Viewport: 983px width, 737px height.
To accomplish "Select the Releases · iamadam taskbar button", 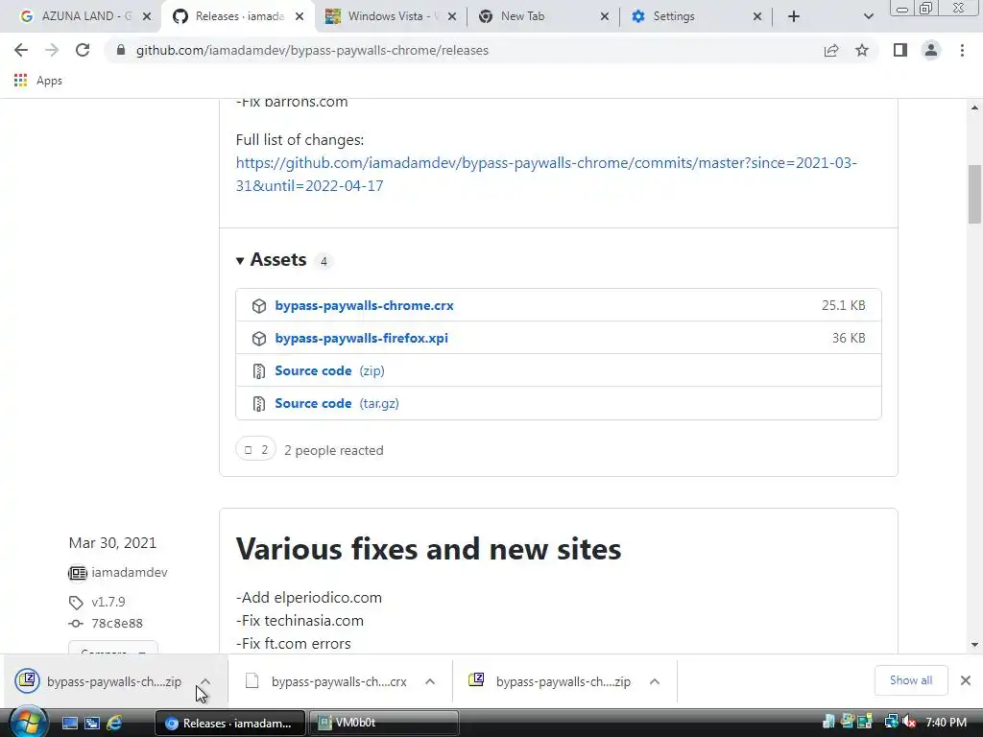I will [x=230, y=723].
